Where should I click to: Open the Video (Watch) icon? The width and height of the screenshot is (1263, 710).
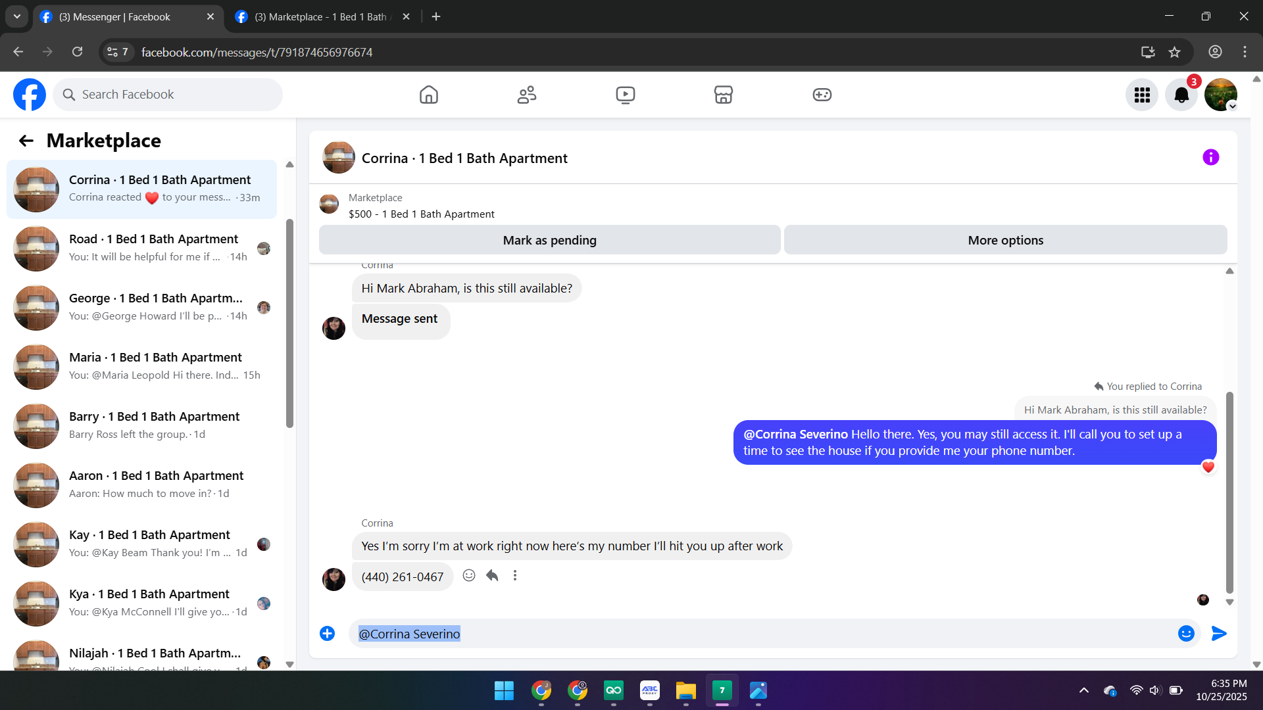625,95
